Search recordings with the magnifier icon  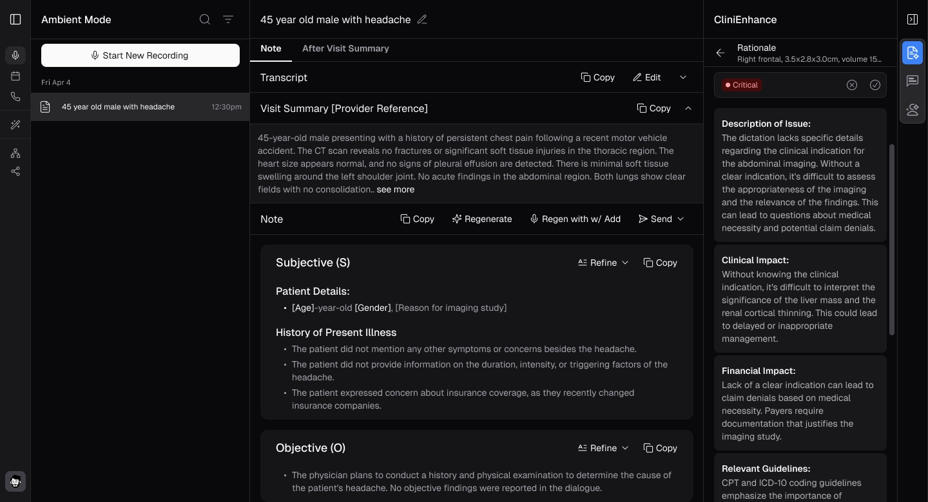(x=205, y=19)
